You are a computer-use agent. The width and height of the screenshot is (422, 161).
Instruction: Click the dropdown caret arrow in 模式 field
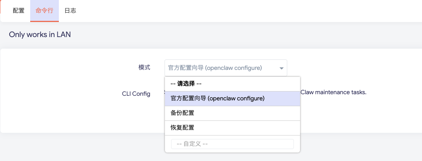pos(281,68)
